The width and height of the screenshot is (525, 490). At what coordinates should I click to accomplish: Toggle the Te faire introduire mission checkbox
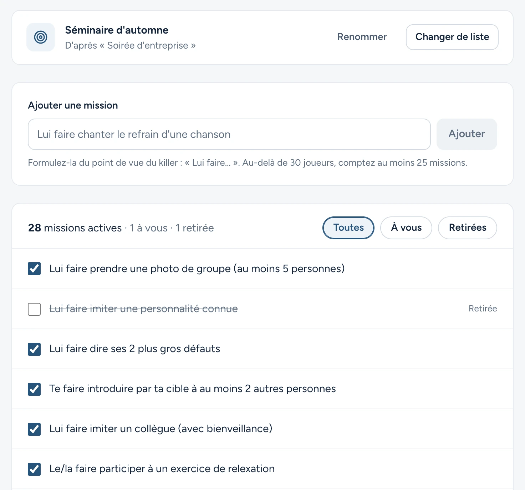tap(34, 389)
